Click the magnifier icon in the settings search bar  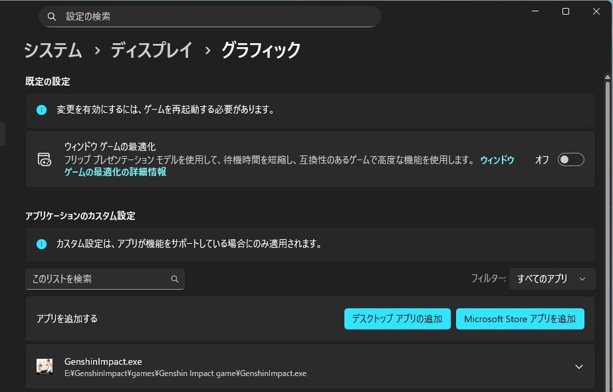(x=53, y=17)
